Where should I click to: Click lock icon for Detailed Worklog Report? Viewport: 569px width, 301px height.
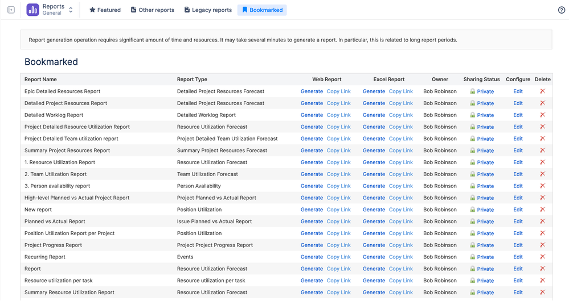(473, 115)
